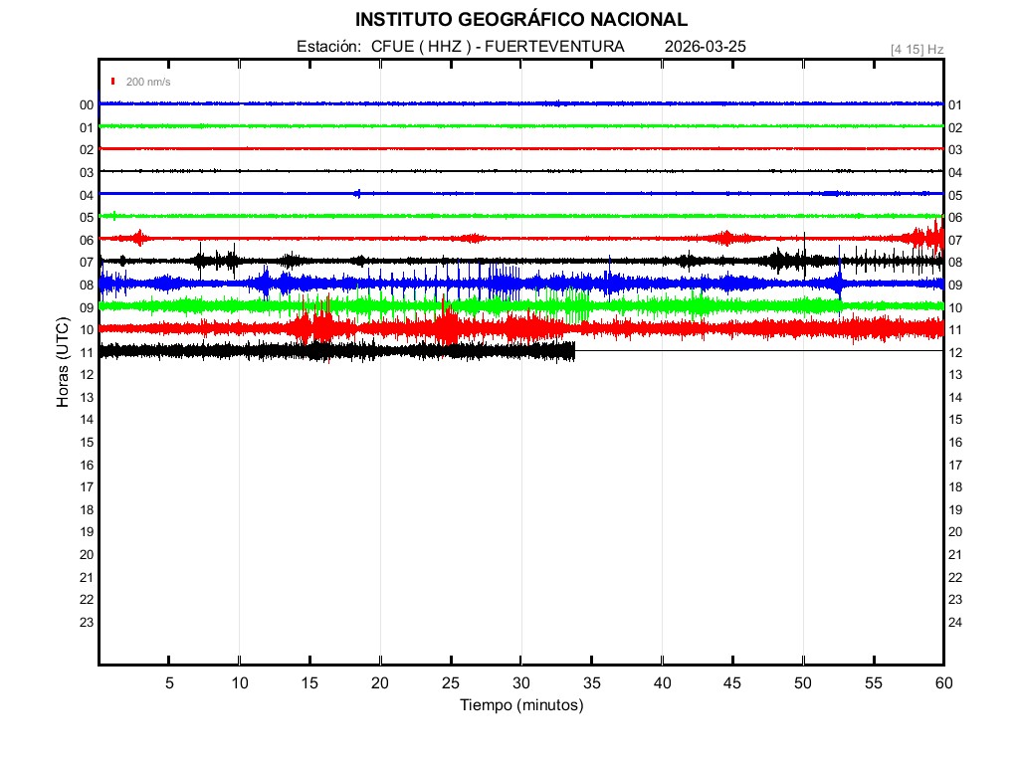The width and height of the screenshot is (1019, 764).
Task: Click the 45 minute tick label
Action: pos(731,682)
